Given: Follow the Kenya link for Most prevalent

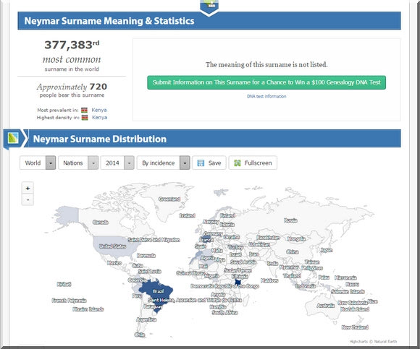Looking at the screenshot, I should coord(99,110).
